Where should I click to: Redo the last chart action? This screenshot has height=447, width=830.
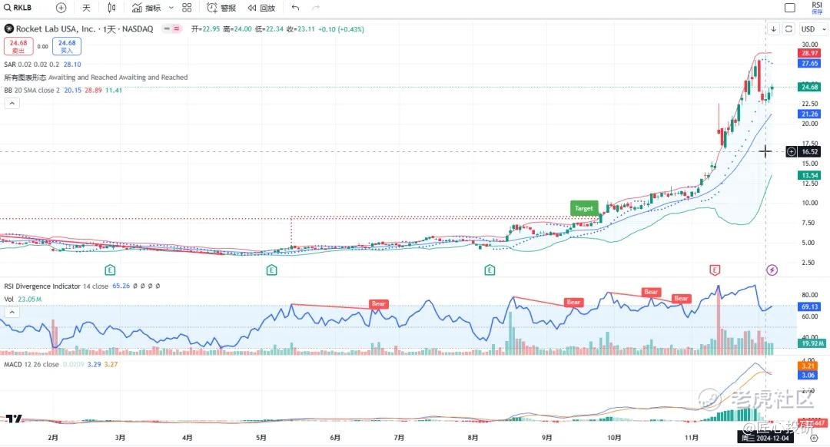click(316, 8)
